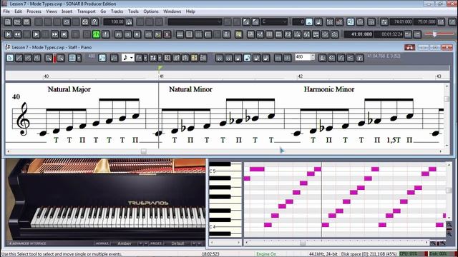Select the whole note duration button

coord(220,58)
